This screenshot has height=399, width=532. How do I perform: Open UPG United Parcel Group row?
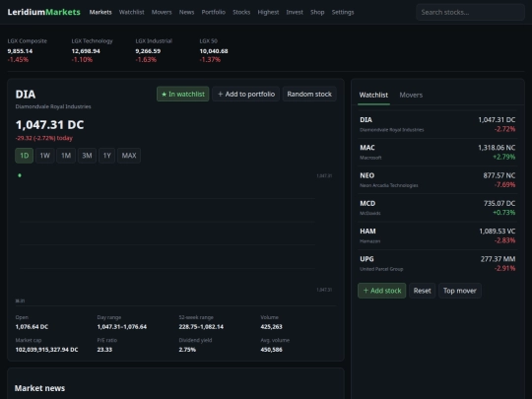coord(437,264)
